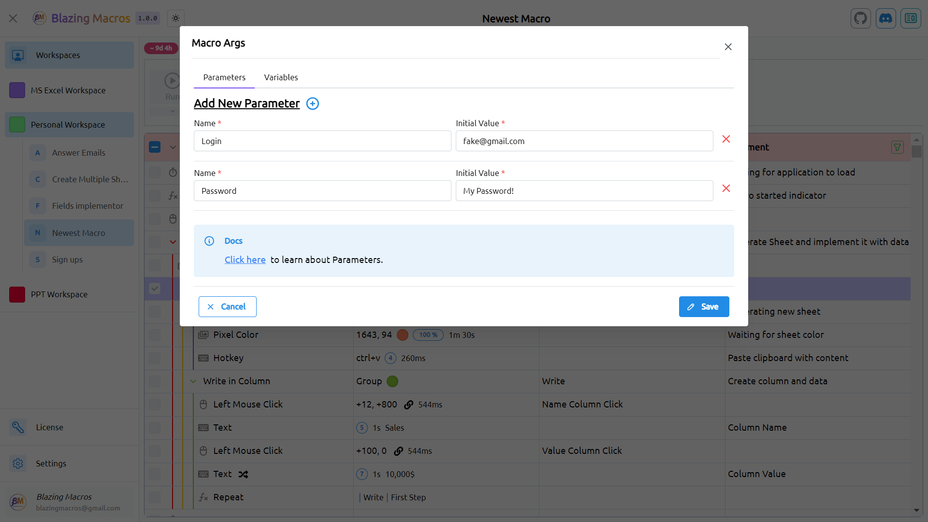Image resolution: width=928 pixels, height=522 pixels.
Task: Collapse the red chevron group row
Action: click(173, 242)
